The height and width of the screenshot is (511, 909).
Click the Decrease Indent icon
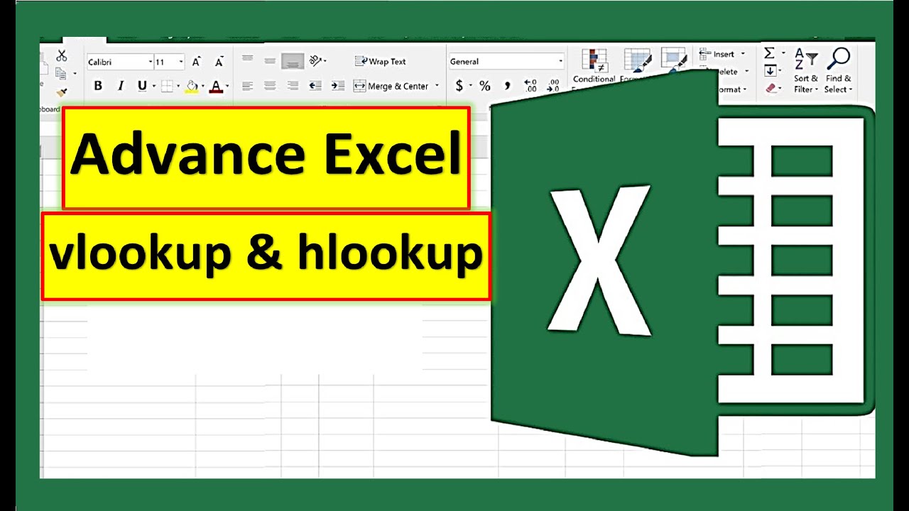click(315, 86)
